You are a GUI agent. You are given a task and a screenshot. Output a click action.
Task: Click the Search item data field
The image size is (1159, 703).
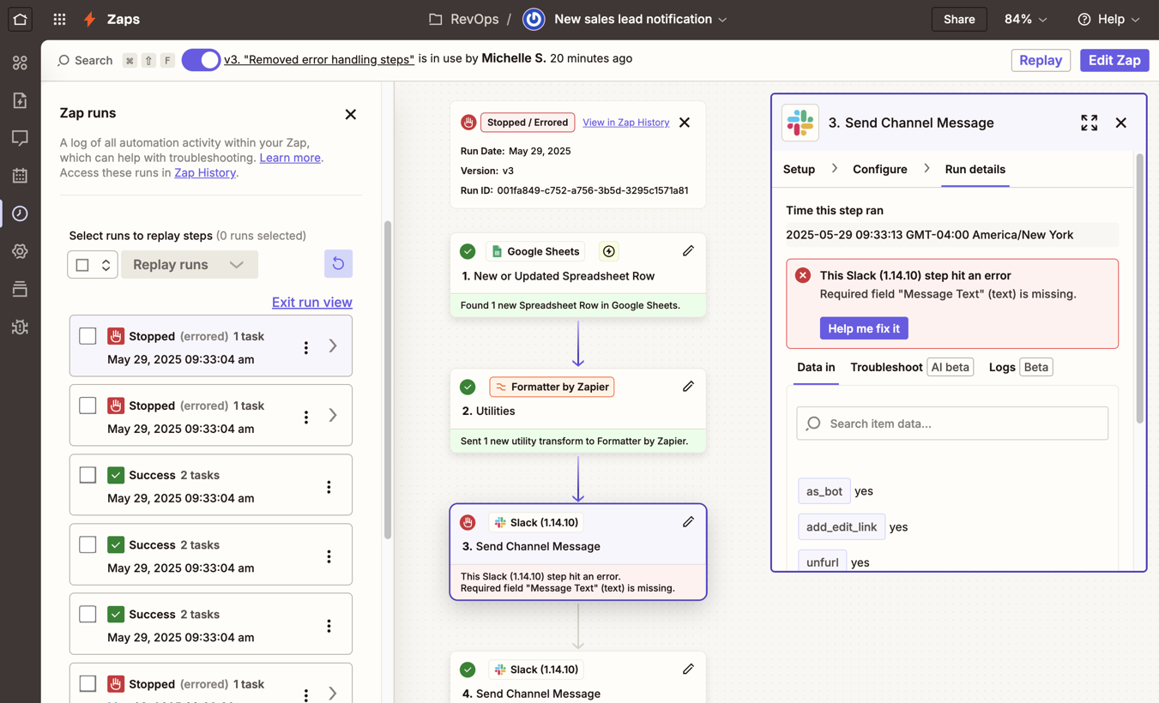[952, 424]
